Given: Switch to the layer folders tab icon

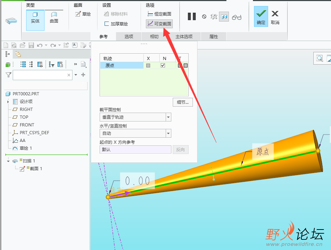Looking at the screenshot, I should coord(18,54).
